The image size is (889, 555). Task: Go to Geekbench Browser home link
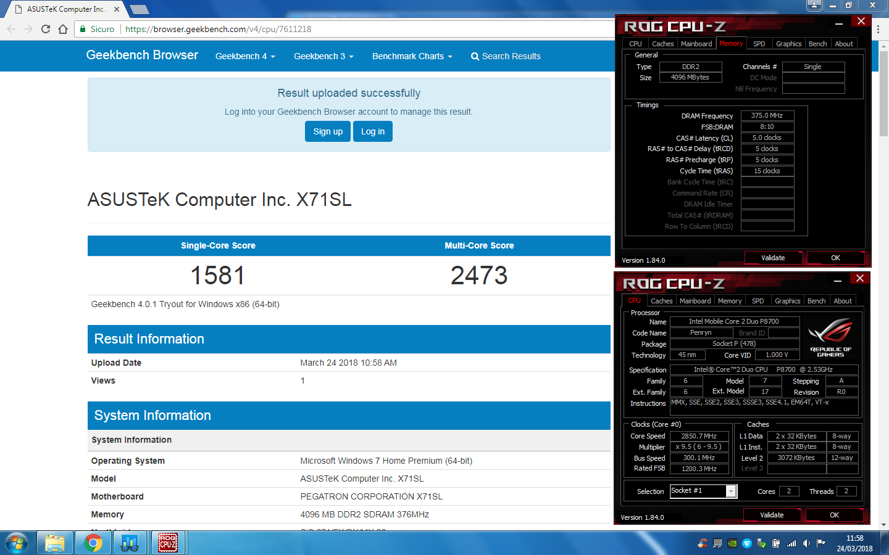(142, 55)
